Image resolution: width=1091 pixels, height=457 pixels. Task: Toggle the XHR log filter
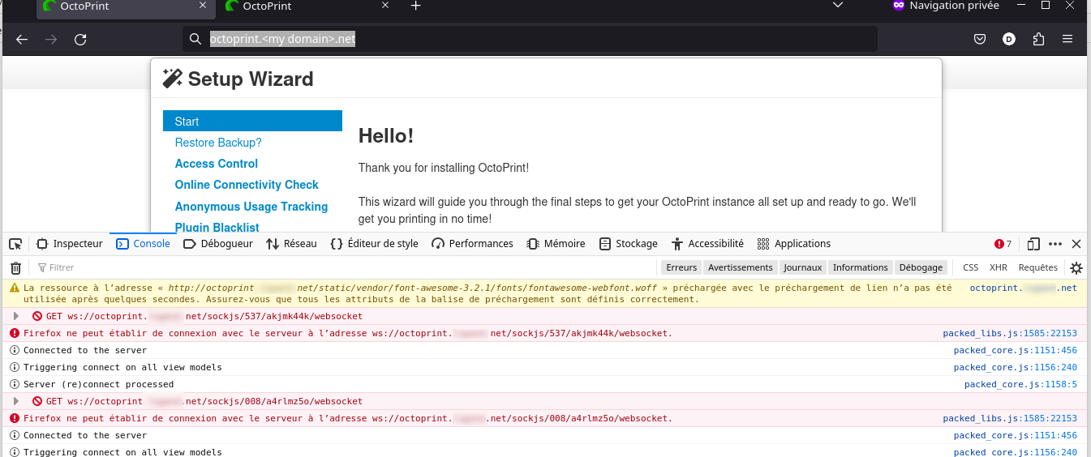point(999,267)
